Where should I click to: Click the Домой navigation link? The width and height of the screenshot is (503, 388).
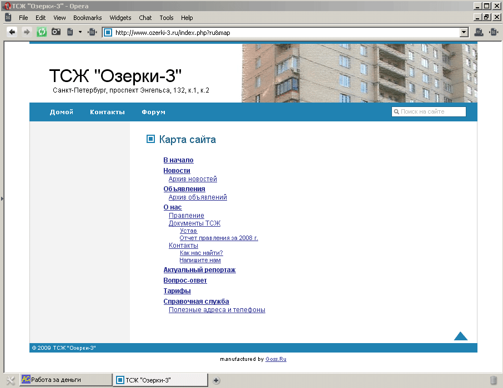(62, 112)
